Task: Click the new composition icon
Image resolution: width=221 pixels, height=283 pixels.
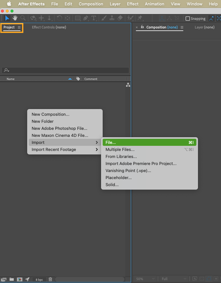Action: point(20,279)
